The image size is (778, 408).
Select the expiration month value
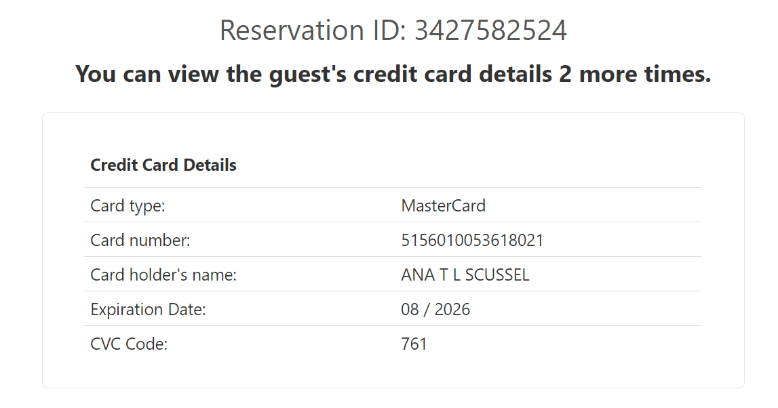410,309
